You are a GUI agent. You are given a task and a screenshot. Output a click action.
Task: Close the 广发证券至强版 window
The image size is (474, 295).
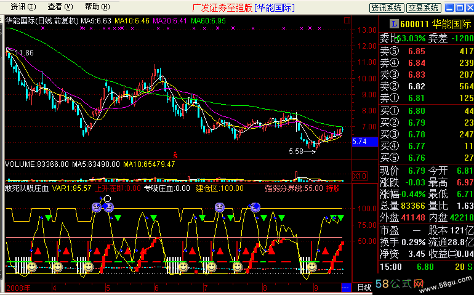470,8
